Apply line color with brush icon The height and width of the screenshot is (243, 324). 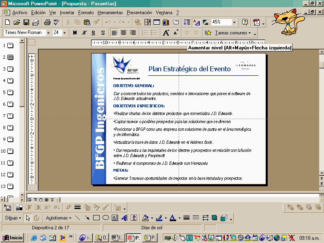[159, 218]
